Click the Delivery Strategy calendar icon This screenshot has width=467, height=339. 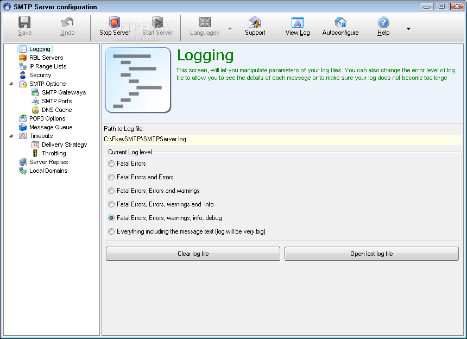pos(35,145)
